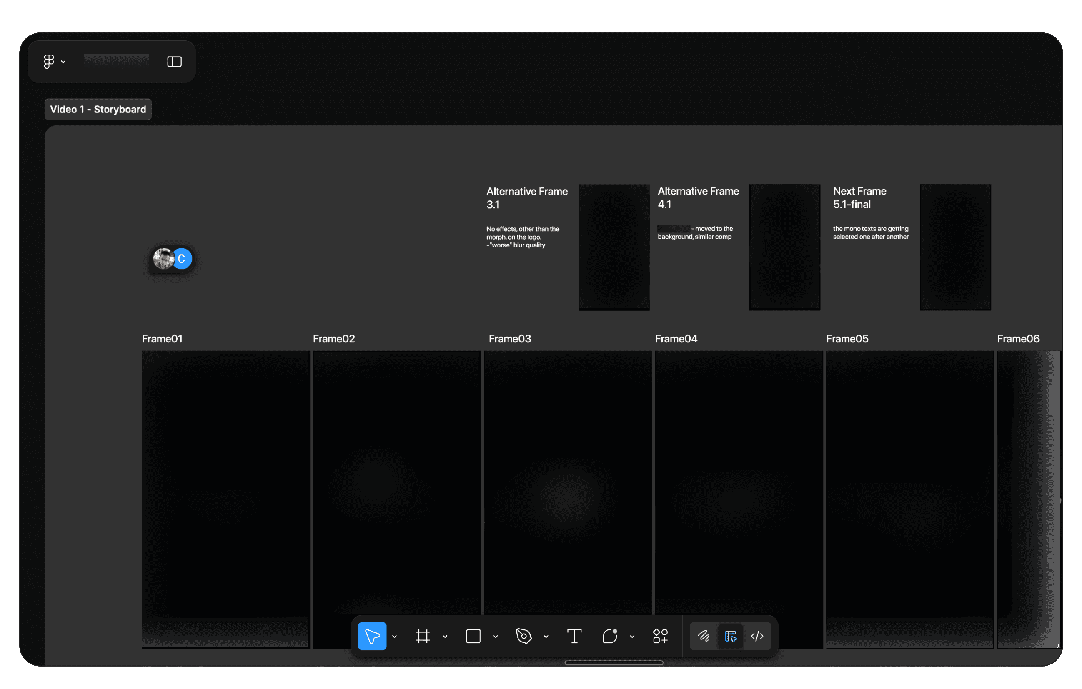Open the Actions/components tool
Image resolution: width=1082 pixels, height=689 pixels.
(x=660, y=636)
